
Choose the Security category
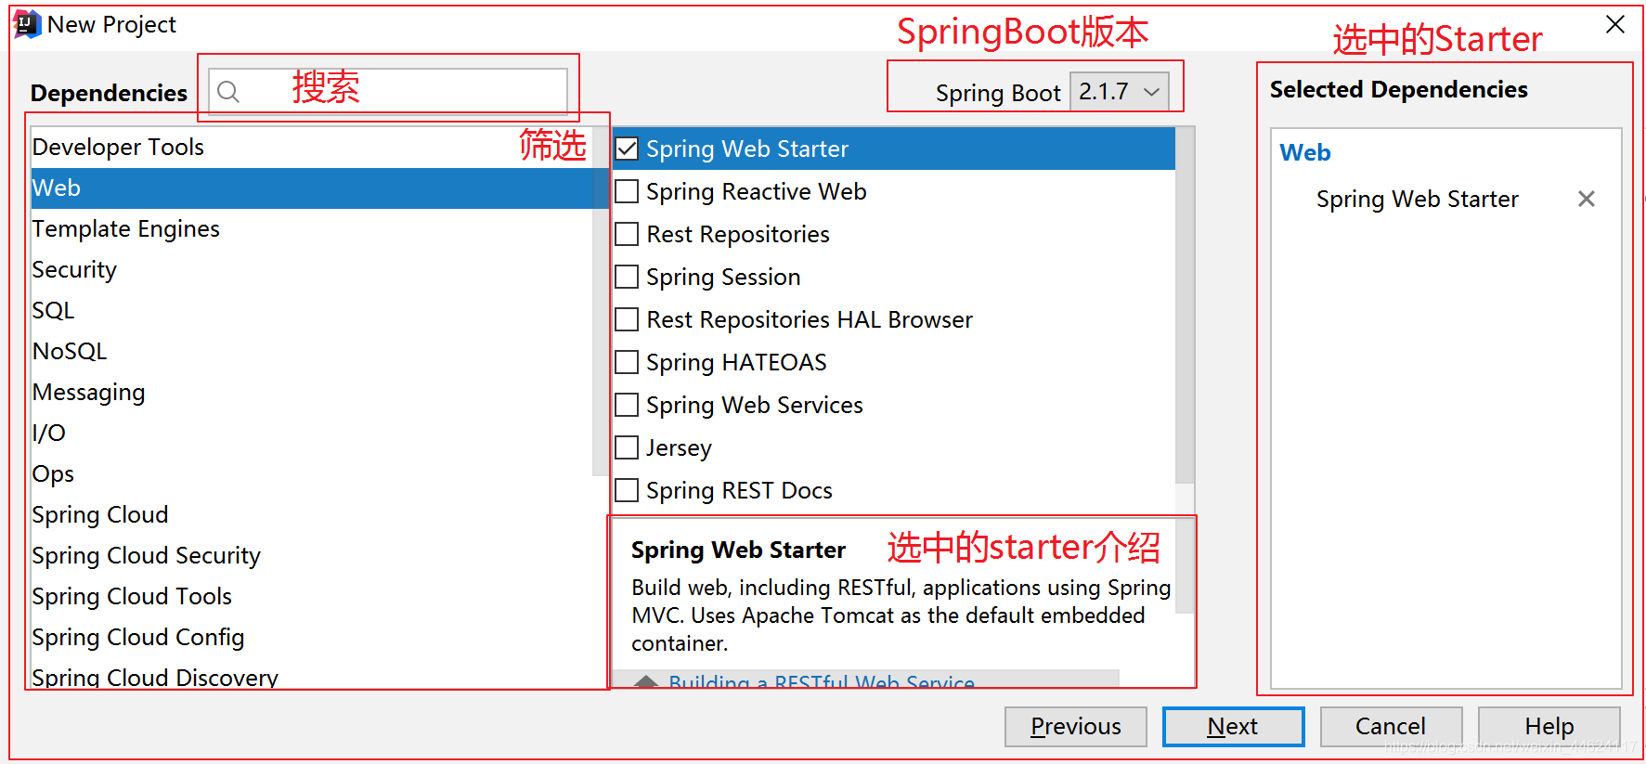point(312,269)
